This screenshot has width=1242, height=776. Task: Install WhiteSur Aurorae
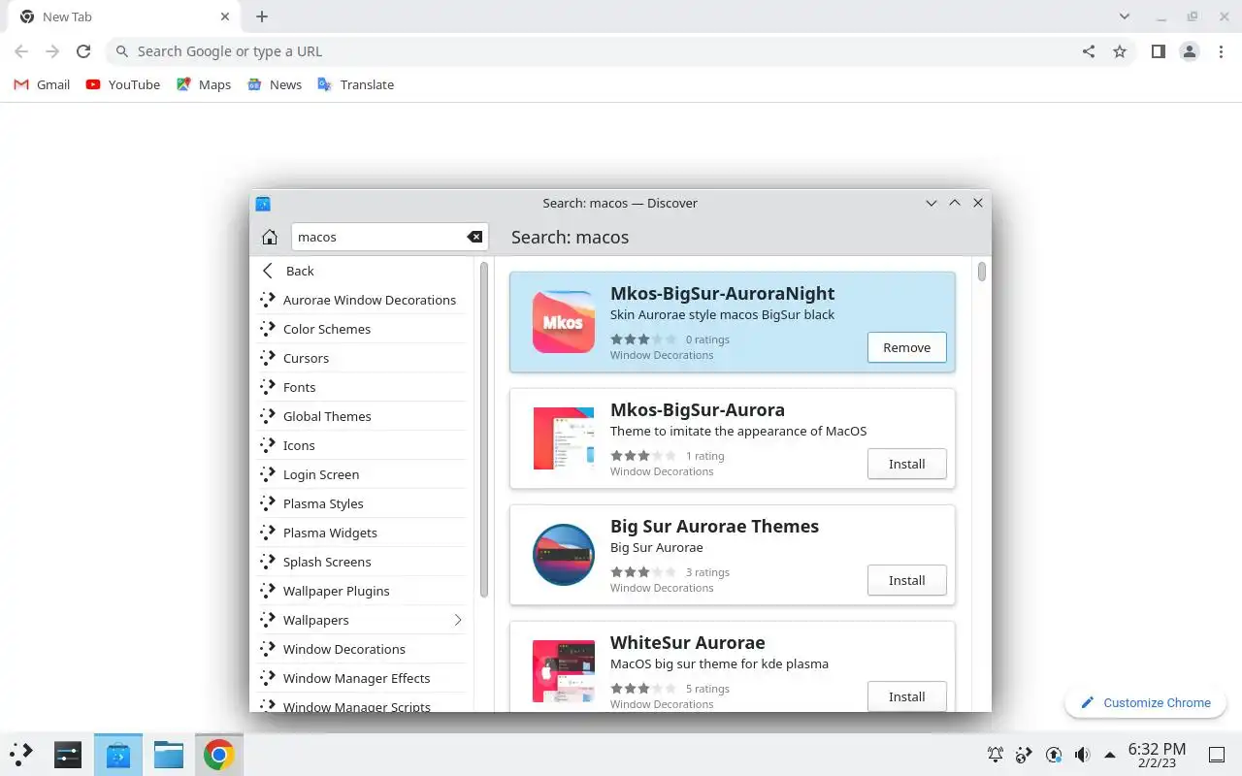pyautogui.click(x=906, y=696)
